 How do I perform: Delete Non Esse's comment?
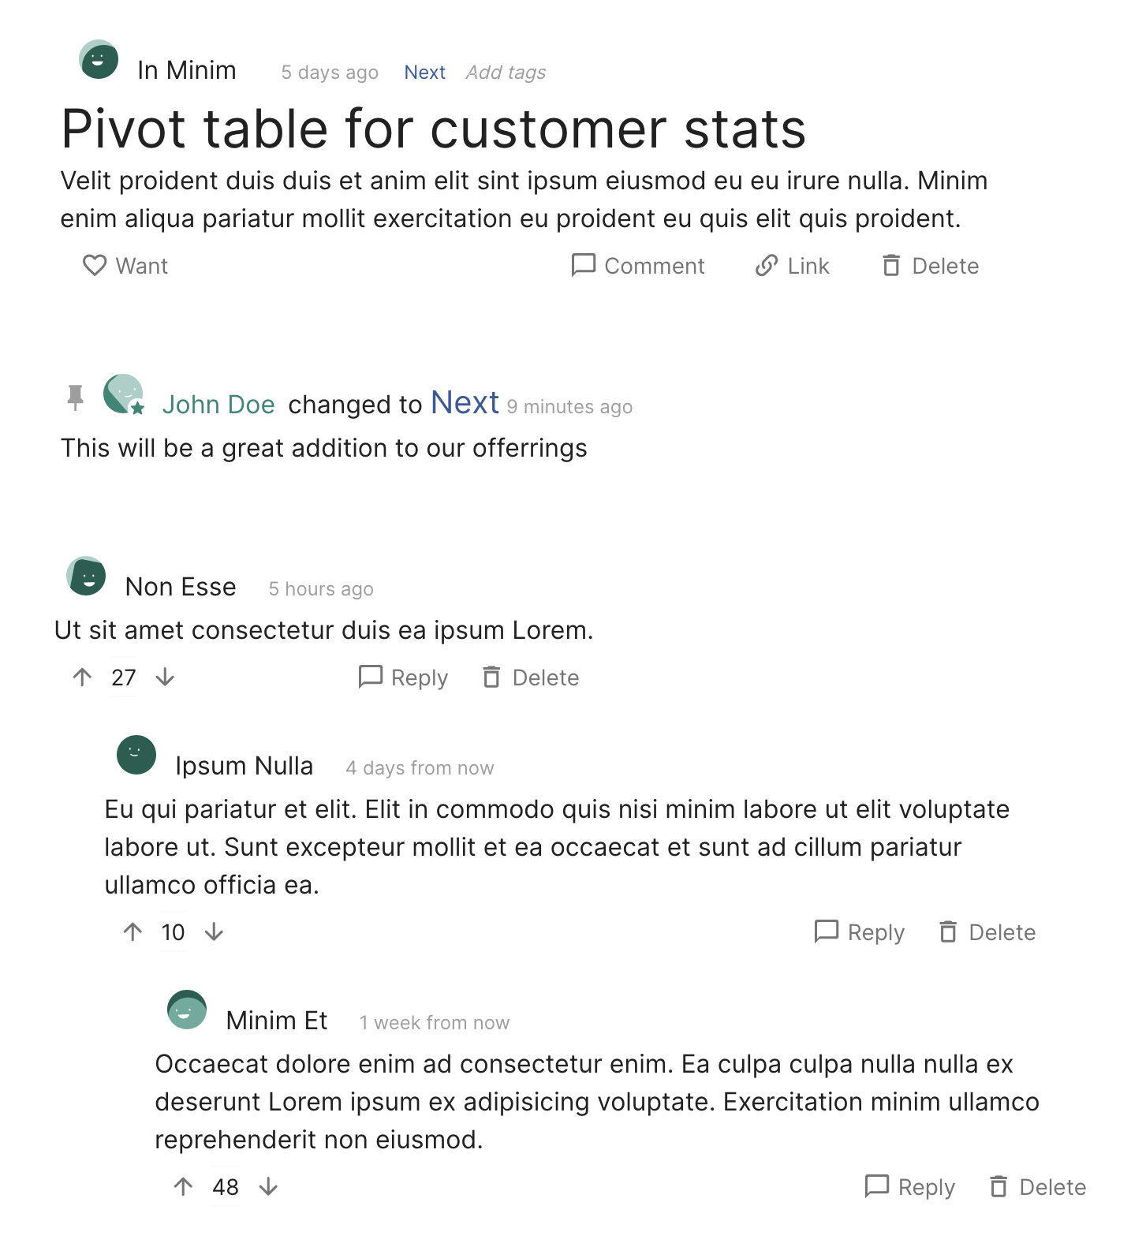coord(531,677)
